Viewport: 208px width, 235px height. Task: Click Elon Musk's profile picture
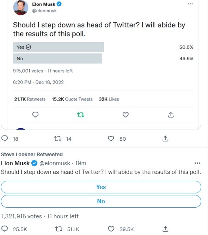tap(21, 8)
